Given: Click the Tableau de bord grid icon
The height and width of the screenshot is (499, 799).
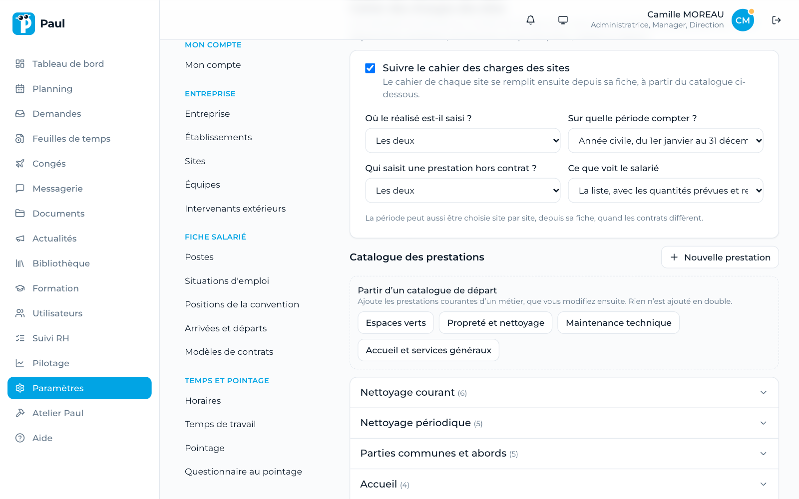Looking at the screenshot, I should click(x=20, y=64).
